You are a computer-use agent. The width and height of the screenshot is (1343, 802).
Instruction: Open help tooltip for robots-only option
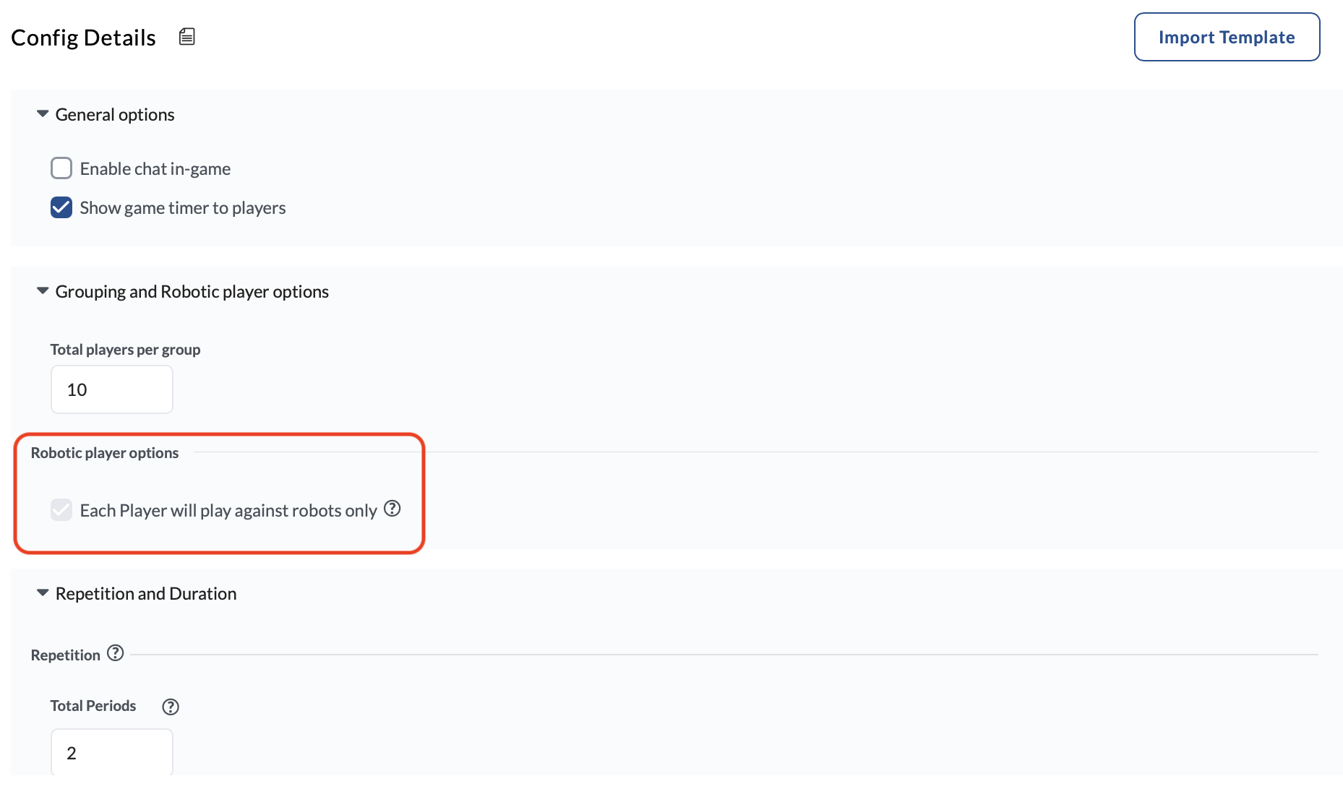[x=392, y=509]
